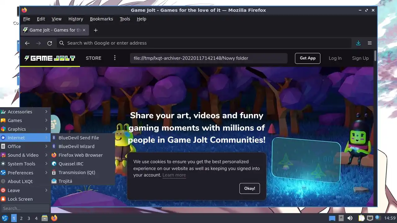Viewport: 397px width, 223px height.
Task: Click the Firefox back arrow
Action: (27, 43)
